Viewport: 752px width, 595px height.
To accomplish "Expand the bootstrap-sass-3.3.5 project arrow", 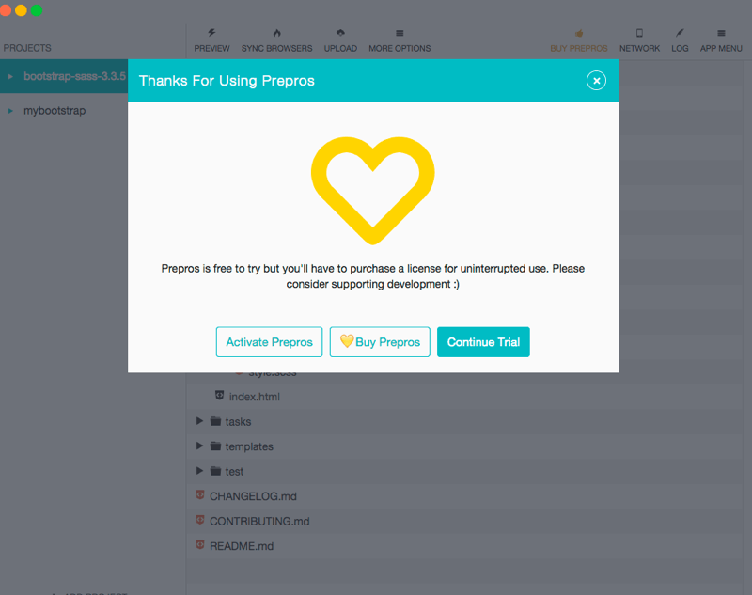I will pyautogui.click(x=10, y=76).
